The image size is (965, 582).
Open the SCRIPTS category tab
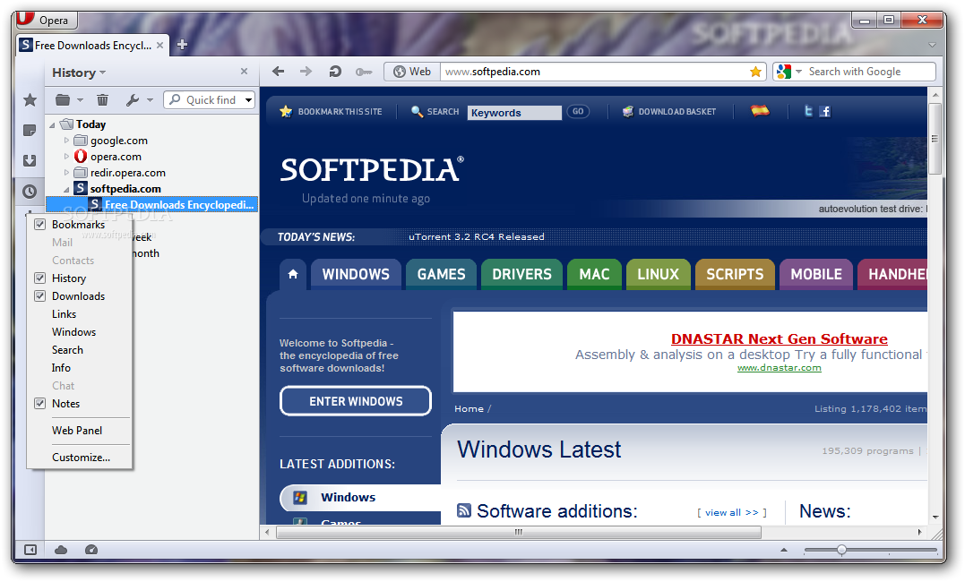pyautogui.click(x=735, y=274)
